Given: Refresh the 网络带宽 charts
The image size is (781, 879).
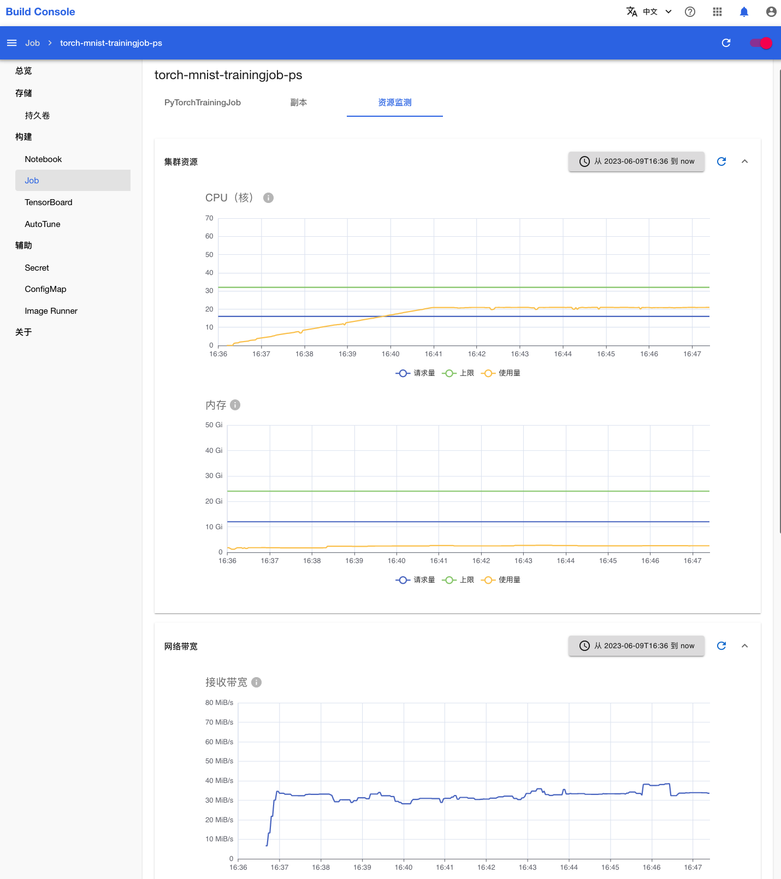Looking at the screenshot, I should (721, 646).
